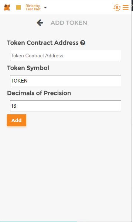Place cursor after the 18 value
This screenshot has width=133, height=222.
click(17, 106)
